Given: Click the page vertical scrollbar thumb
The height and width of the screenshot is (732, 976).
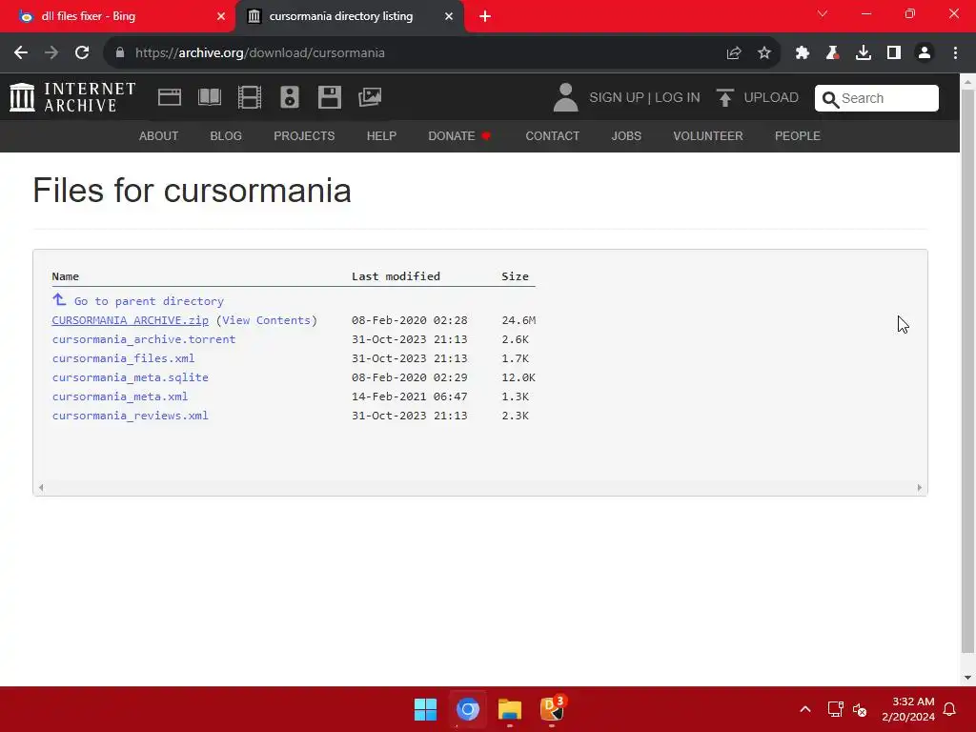Looking at the screenshot, I should (967, 371).
